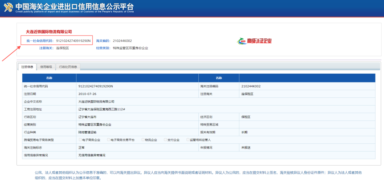The width and height of the screenshot is (384, 181).
Task: Check the 监管场所经营人 checkbox
Action: tap(188, 140)
